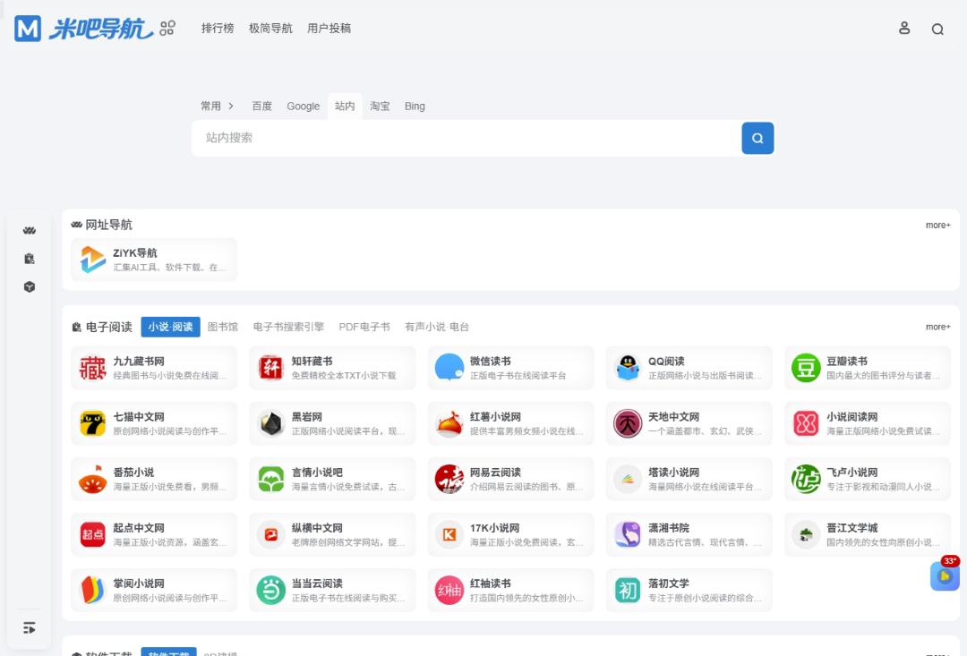Open the ZiYK导航 site icon

pyautogui.click(x=93, y=260)
